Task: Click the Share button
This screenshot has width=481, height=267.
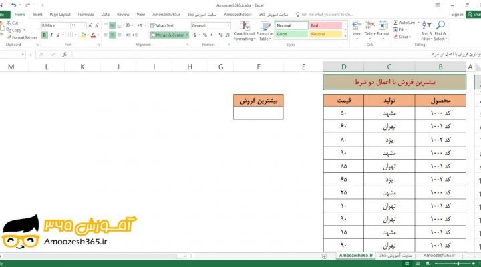Action: [x=474, y=15]
